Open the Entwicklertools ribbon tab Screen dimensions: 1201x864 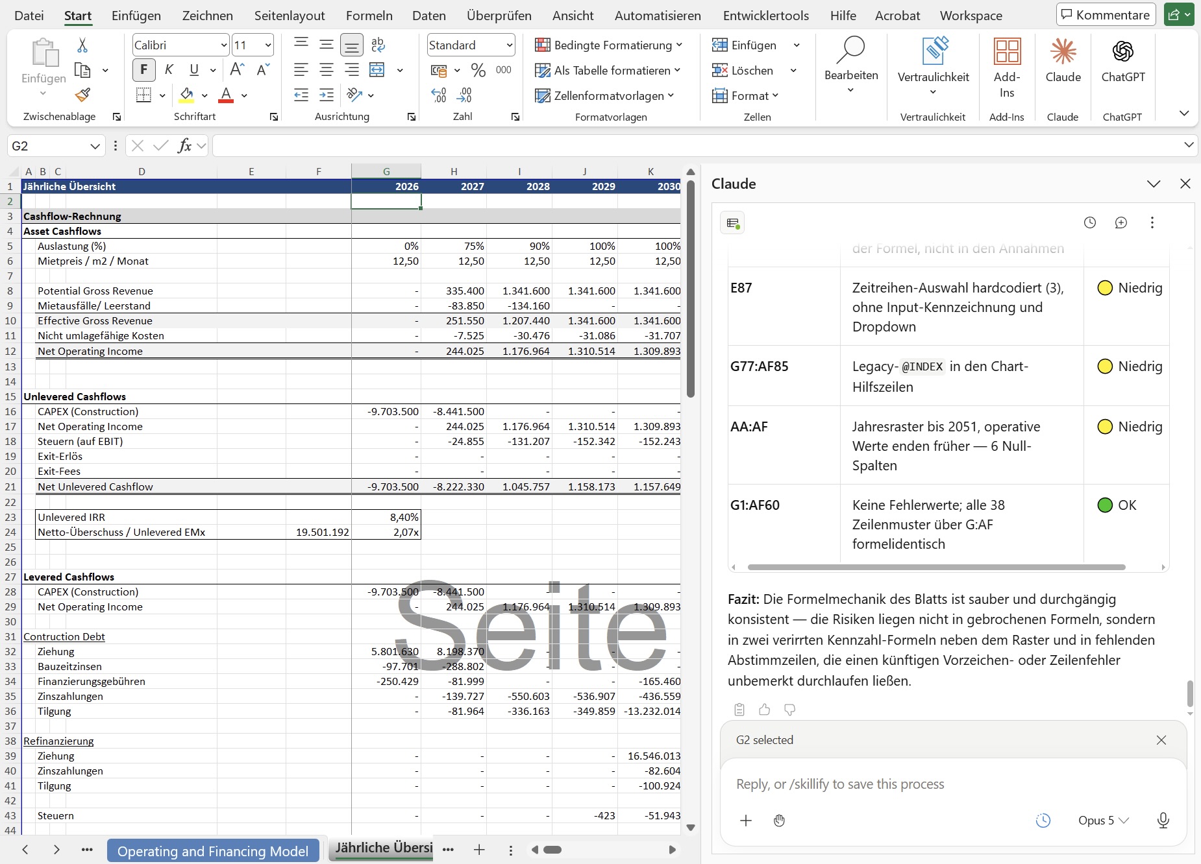[x=766, y=16]
